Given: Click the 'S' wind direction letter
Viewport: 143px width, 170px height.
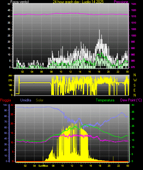Looking at the screenshot, I should [x=134, y=85].
